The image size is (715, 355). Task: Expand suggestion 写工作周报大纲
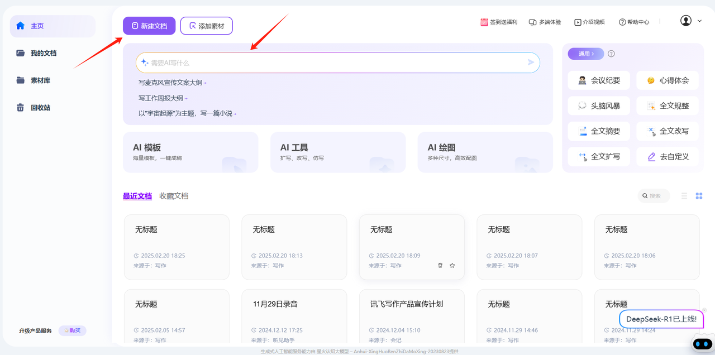tap(163, 98)
